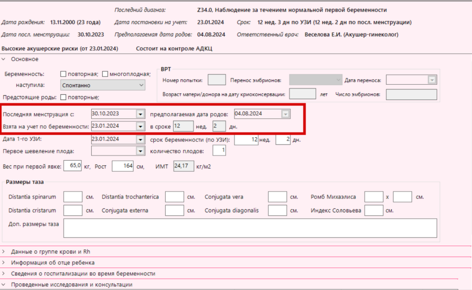
Task: Click the 'Distantia cristarum' field
Action: [x=73, y=210]
